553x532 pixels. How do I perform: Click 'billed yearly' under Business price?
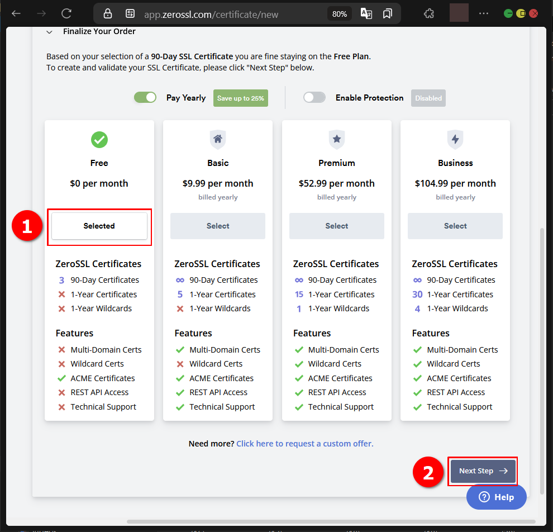(x=455, y=197)
